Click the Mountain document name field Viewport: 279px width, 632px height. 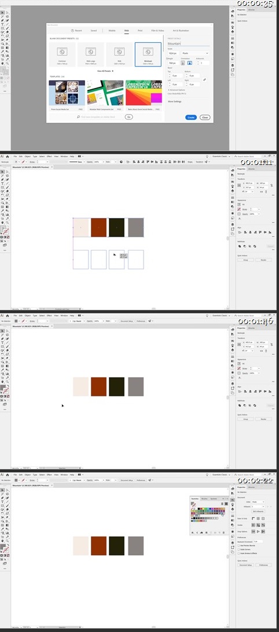(188, 43)
